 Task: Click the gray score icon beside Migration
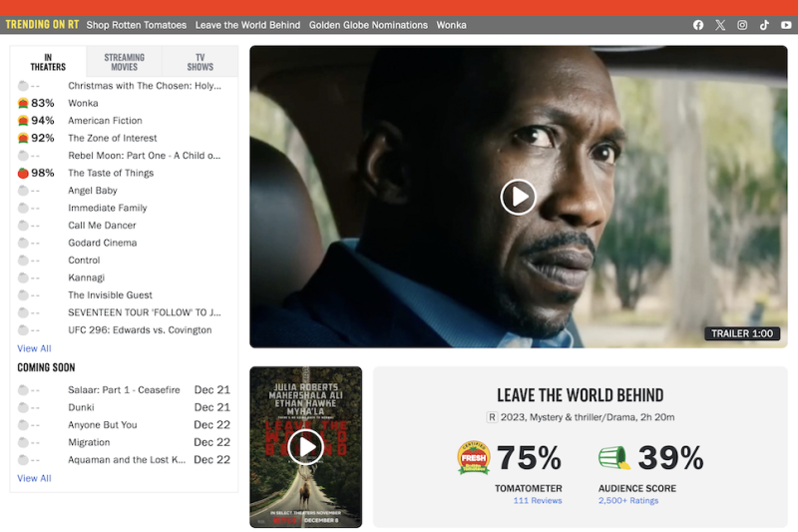(x=23, y=442)
